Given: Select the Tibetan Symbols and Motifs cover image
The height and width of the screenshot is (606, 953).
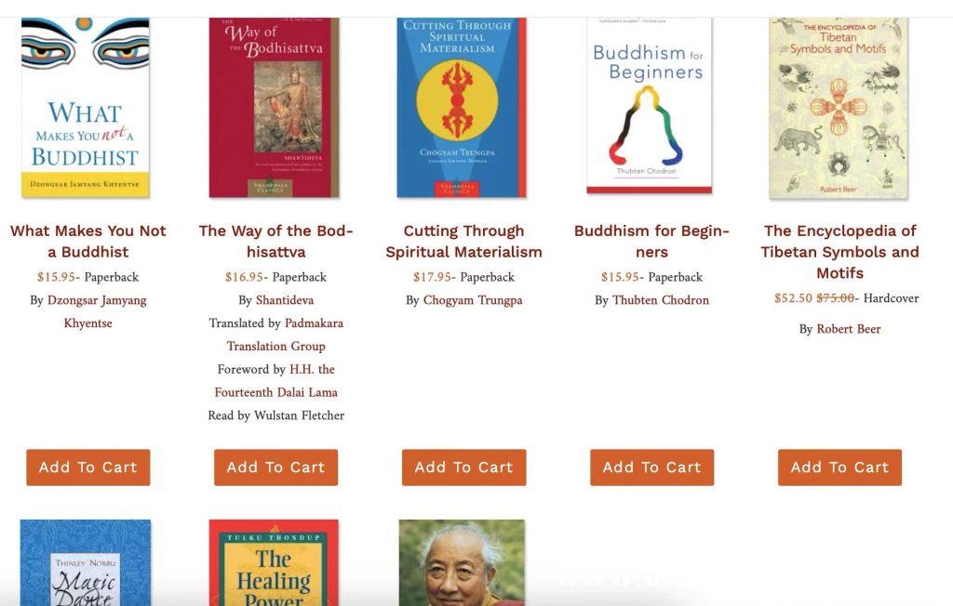Looking at the screenshot, I should pos(839,108).
